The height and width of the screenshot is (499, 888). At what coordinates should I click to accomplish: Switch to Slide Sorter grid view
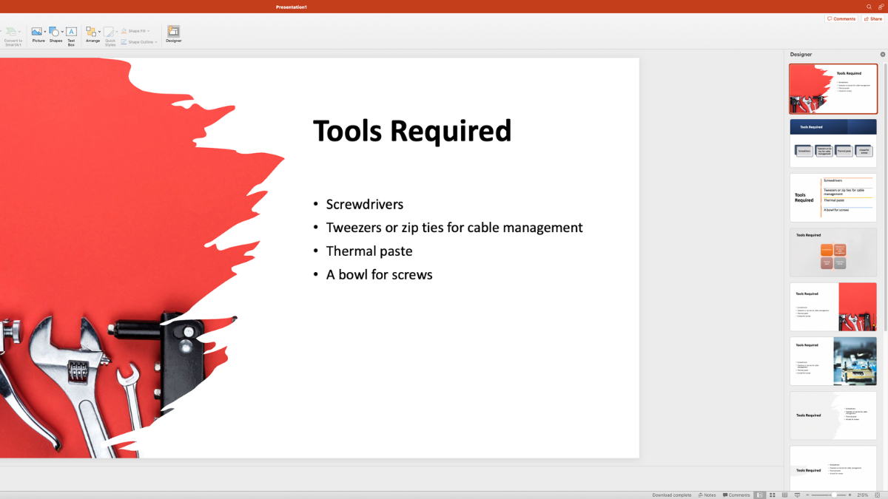pyautogui.click(x=773, y=495)
